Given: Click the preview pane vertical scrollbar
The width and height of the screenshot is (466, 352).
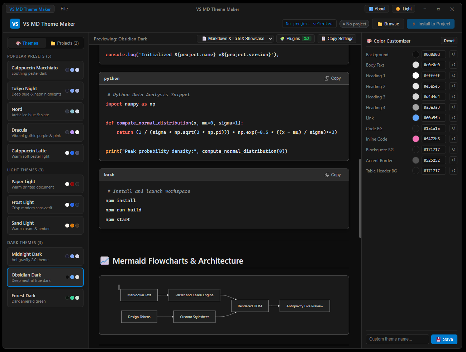Looking at the screenshot, I should pos(360,198).
